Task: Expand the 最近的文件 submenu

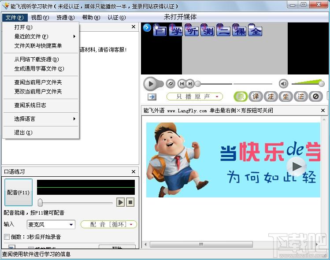Action: click(41, 37)
